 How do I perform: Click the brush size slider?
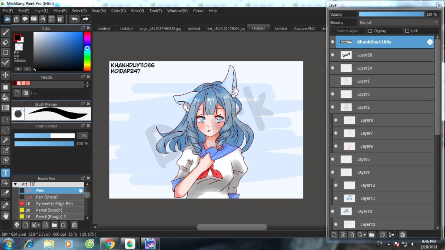coord(45,136)
